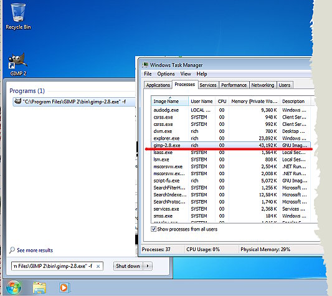Select the GIMP 2 desktop shortcut
Image resolution: width=332 pixels, height=296 pixels.
pyautogui.click(x=18, y=65)
